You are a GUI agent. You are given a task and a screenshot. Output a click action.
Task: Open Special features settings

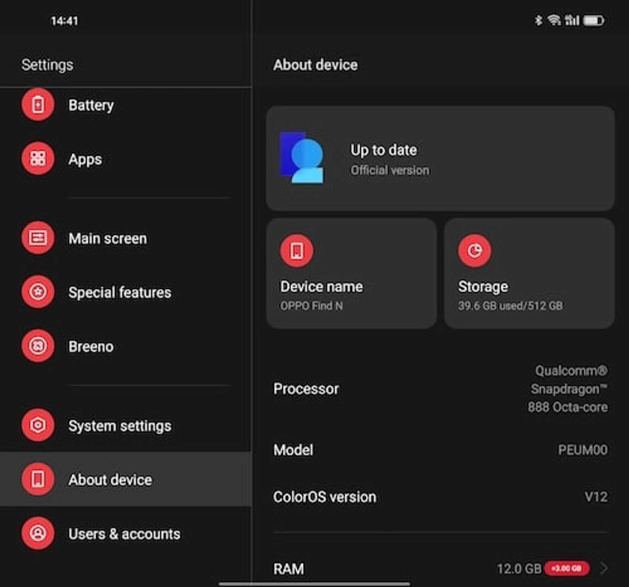[x=126, y=292]
